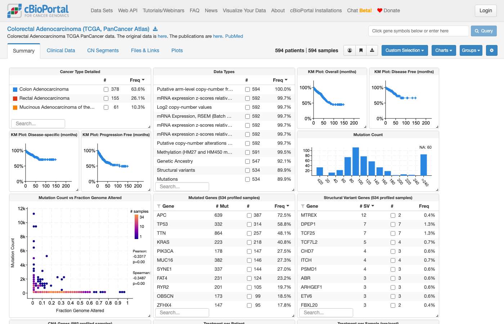Select the APC gene checkbox
Screen dimensions: 504x324
click(249, 215)
